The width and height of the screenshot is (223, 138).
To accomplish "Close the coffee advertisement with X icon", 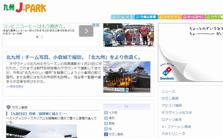I will 97,25.
